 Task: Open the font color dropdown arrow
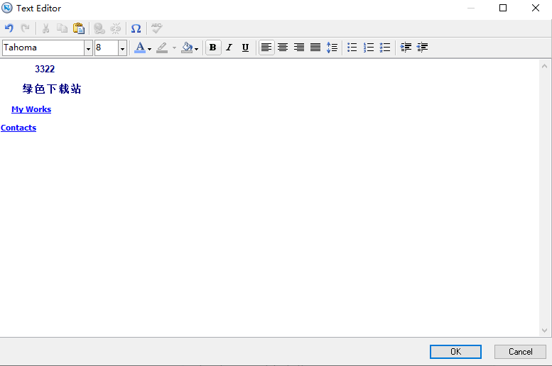point(149,48)
